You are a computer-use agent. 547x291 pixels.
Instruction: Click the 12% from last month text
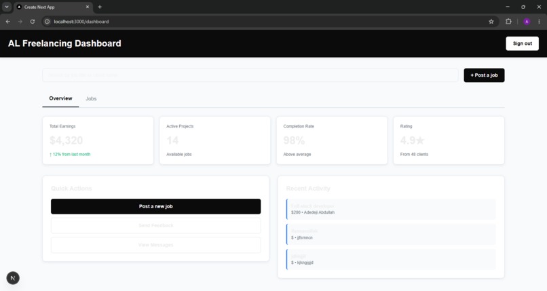point(70,155)
